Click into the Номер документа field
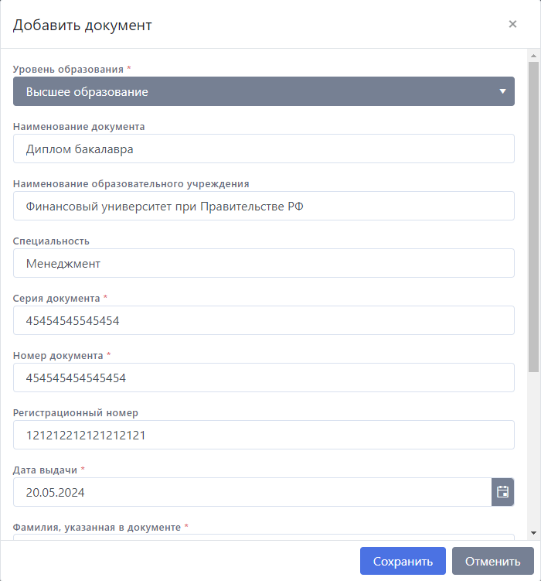The image size is (541, 581). tap(264, 378)
